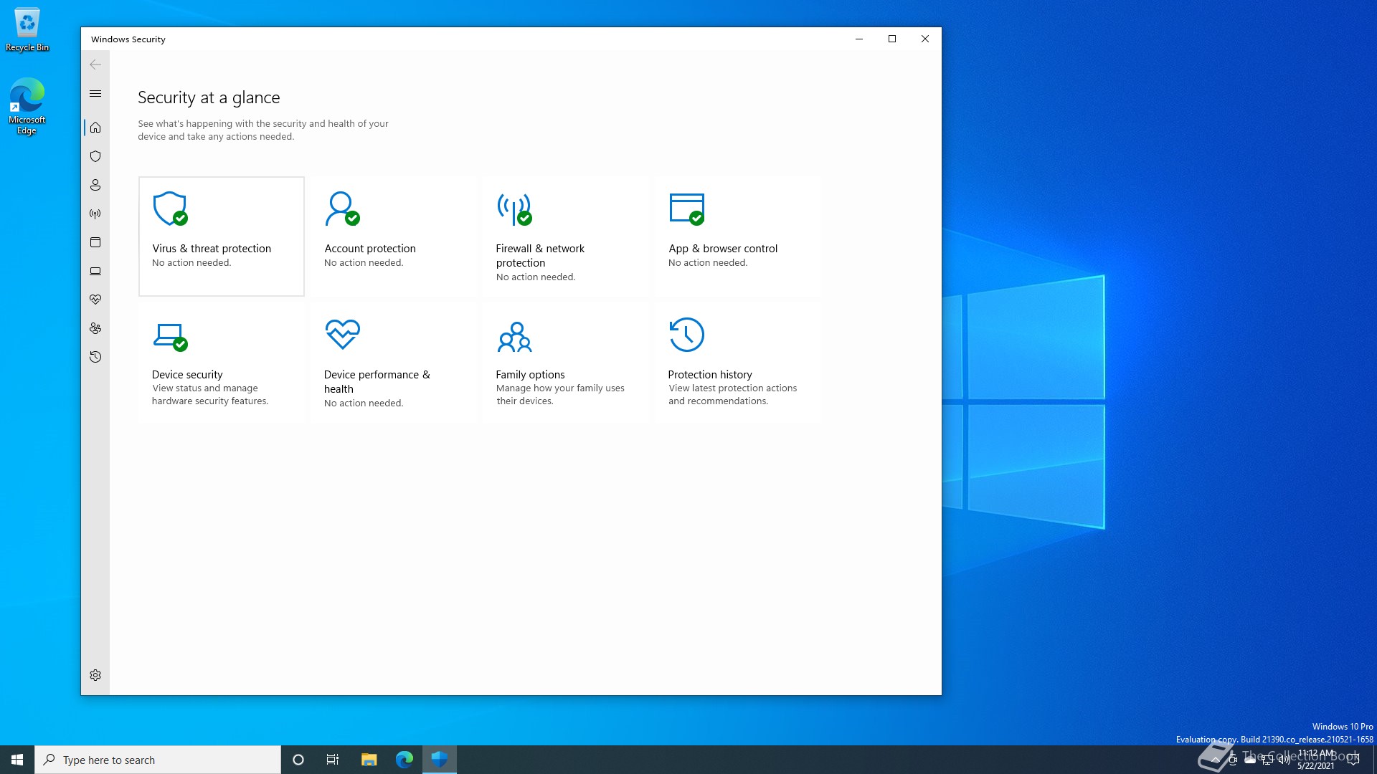1377x774 pixels.
Task: Maximize the Windows Security window
Action: pos(892,39)
